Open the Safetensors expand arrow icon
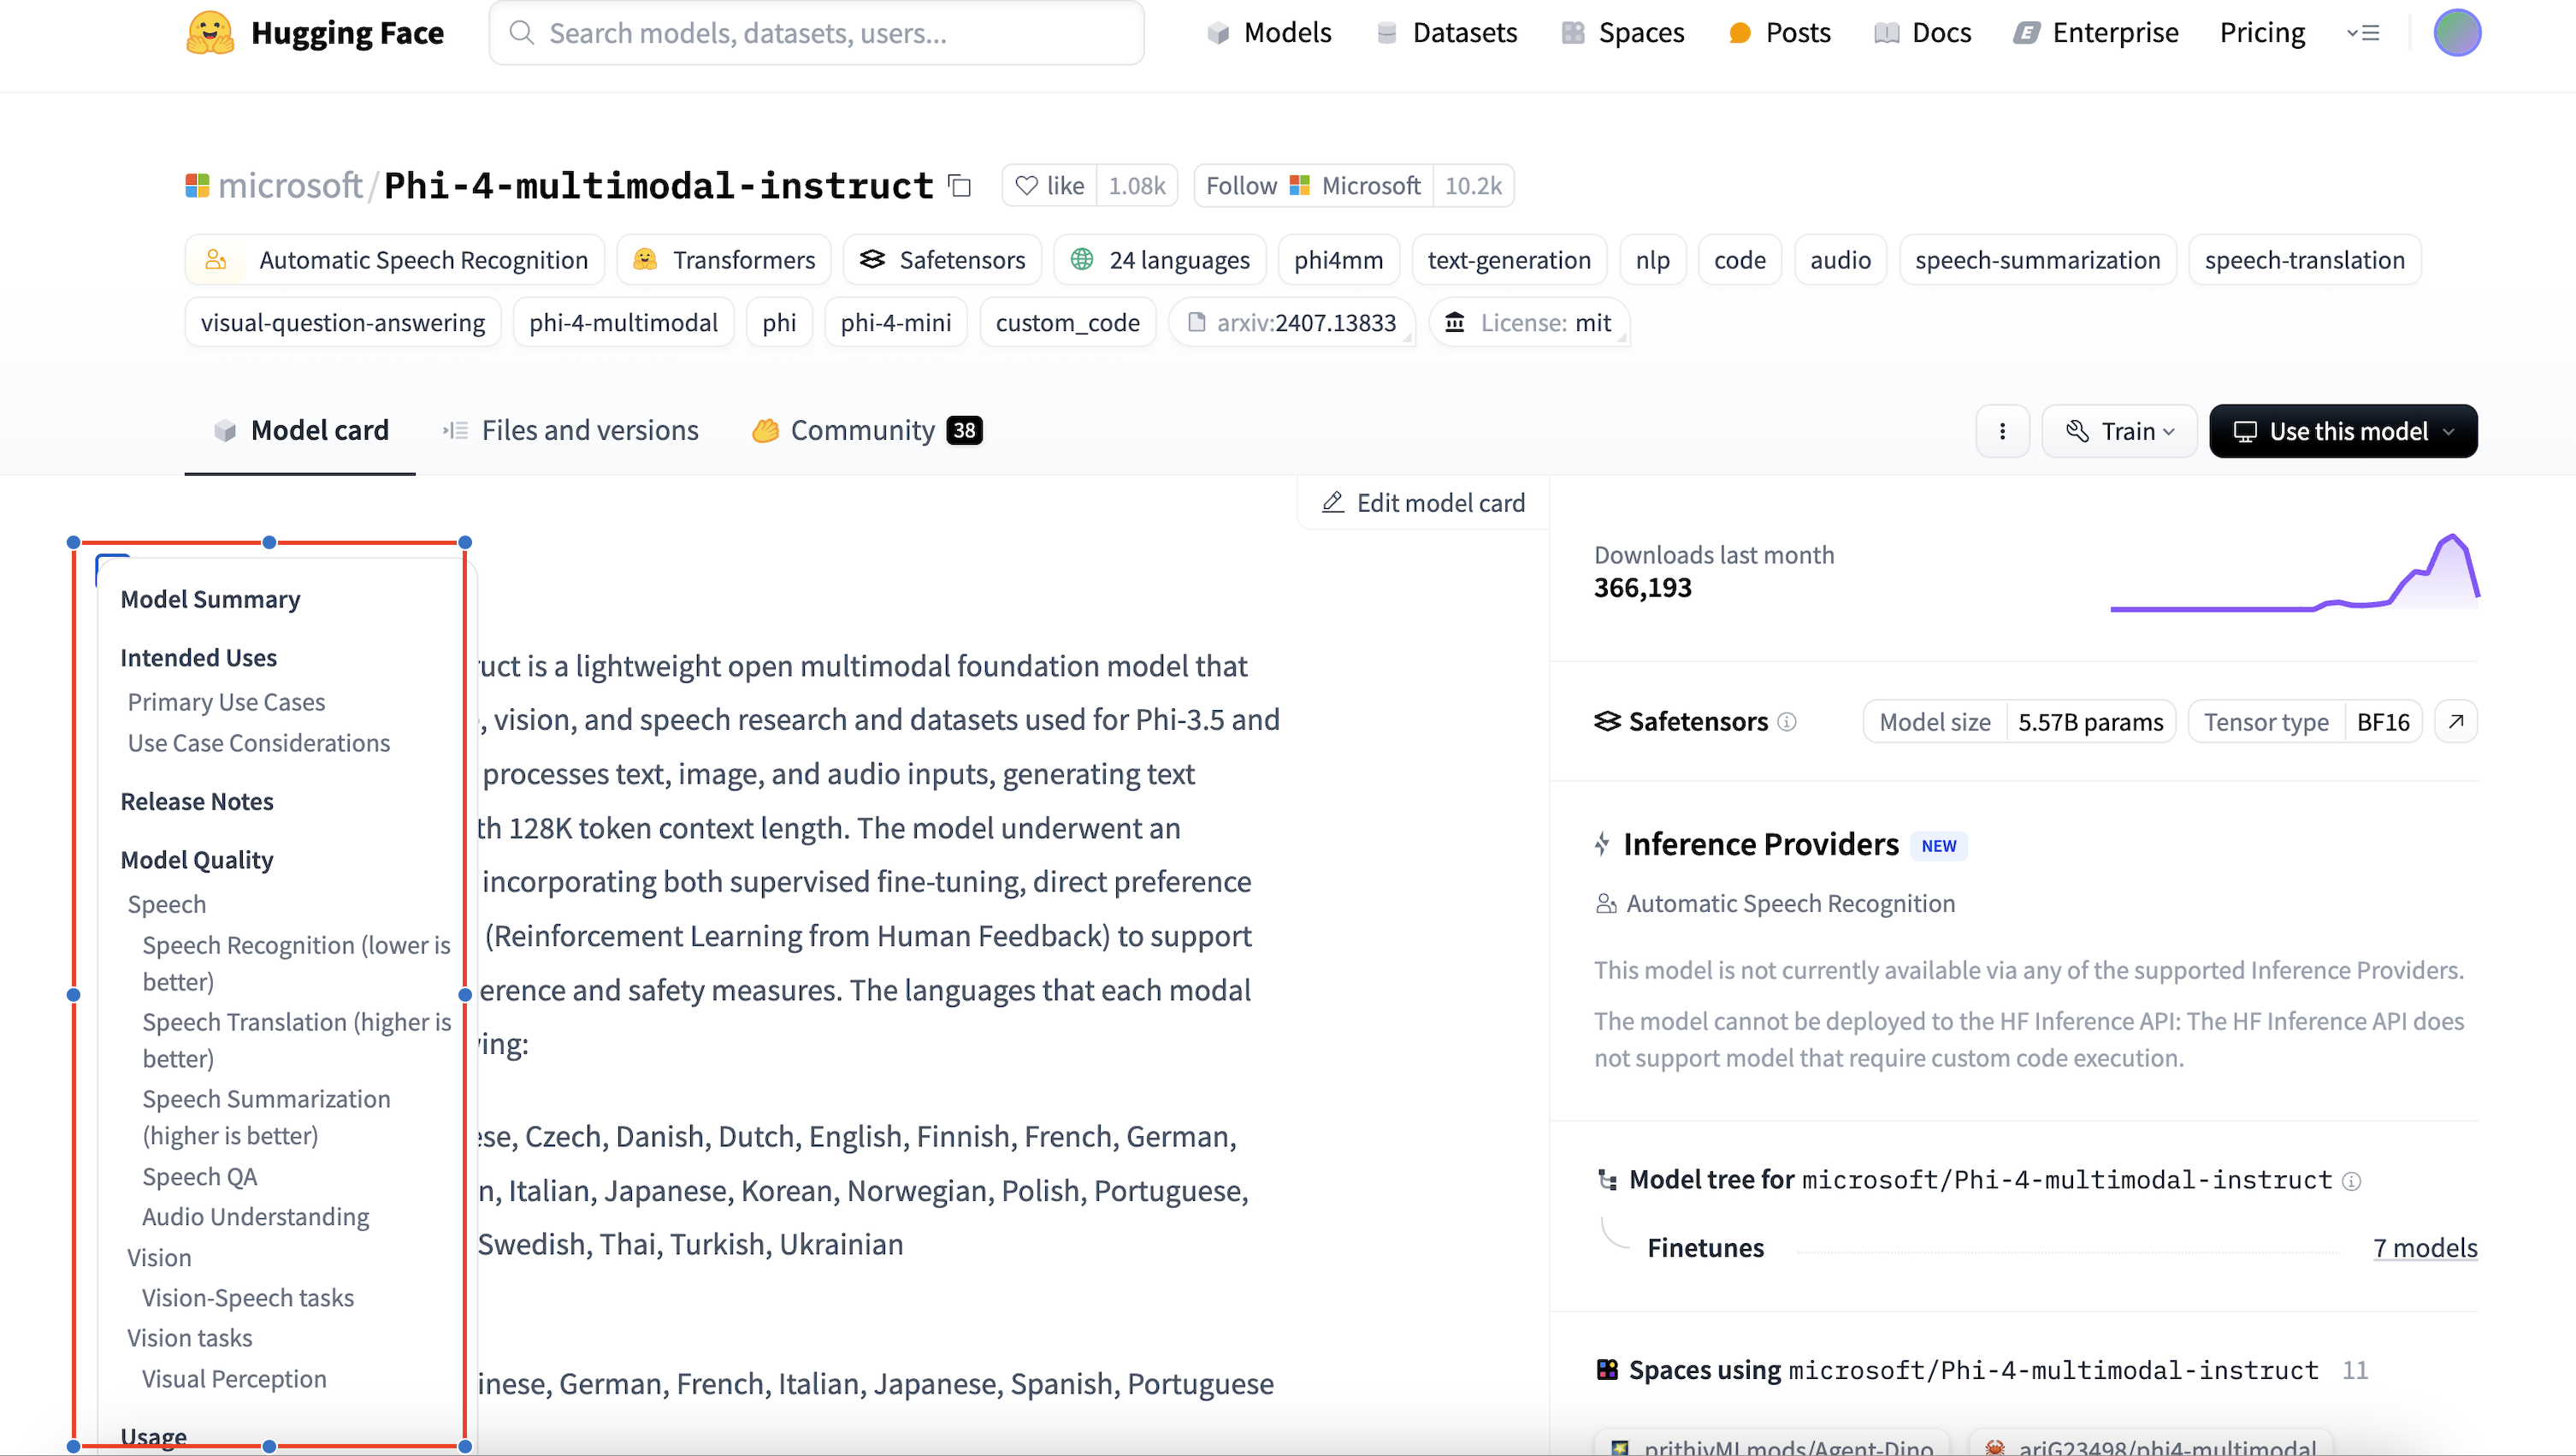 pos(2456,722)
